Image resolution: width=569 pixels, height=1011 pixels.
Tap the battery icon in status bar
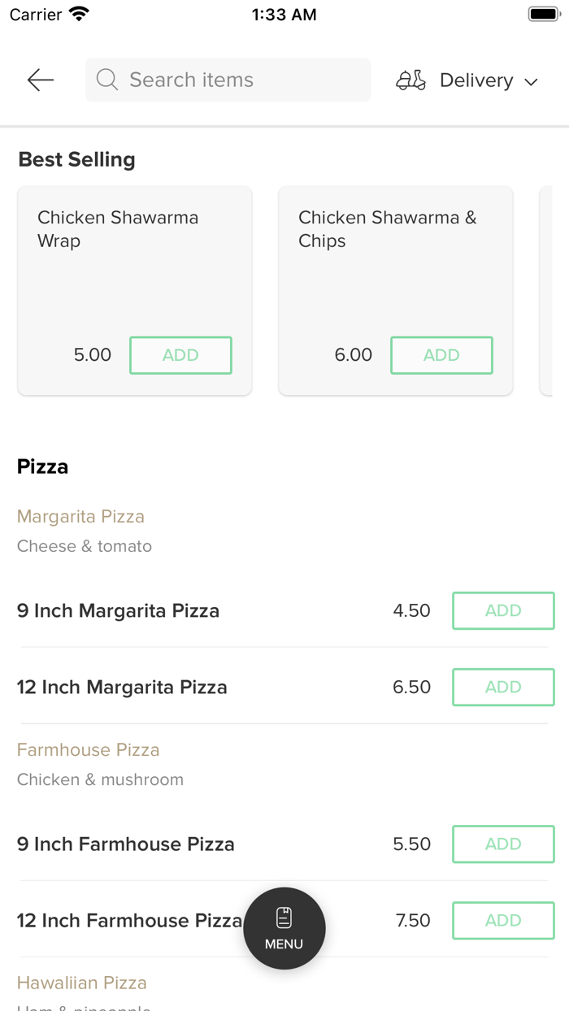coord(542,14)
